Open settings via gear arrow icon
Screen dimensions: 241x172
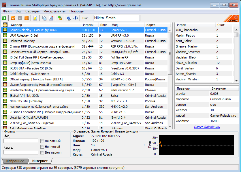[x=60, y=18]
